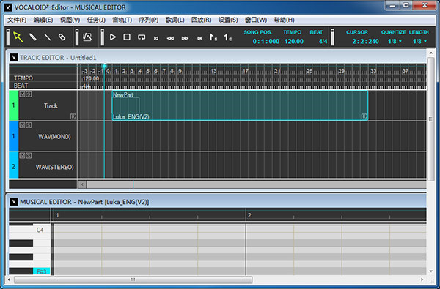The image size is (440, 289).
Task: Open the LENGTH 1/8 dropdown
Action: pos(419,42)
